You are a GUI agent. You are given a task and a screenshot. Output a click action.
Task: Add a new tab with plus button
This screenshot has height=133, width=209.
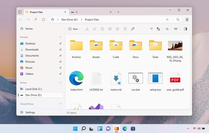coord(118,12)
